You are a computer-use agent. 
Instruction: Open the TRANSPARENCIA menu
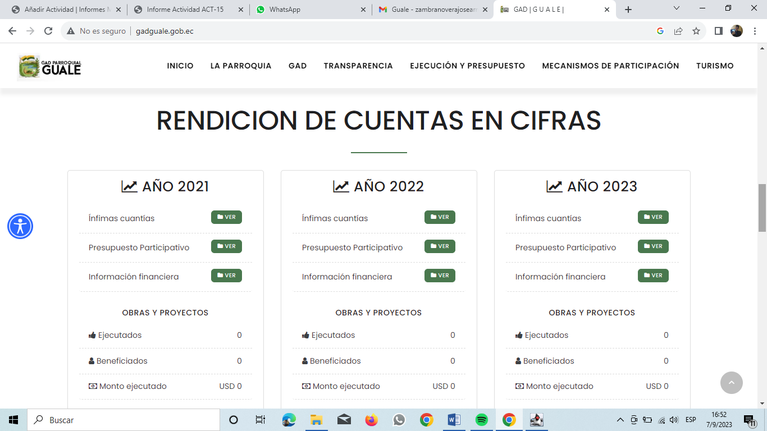point(358,66)
